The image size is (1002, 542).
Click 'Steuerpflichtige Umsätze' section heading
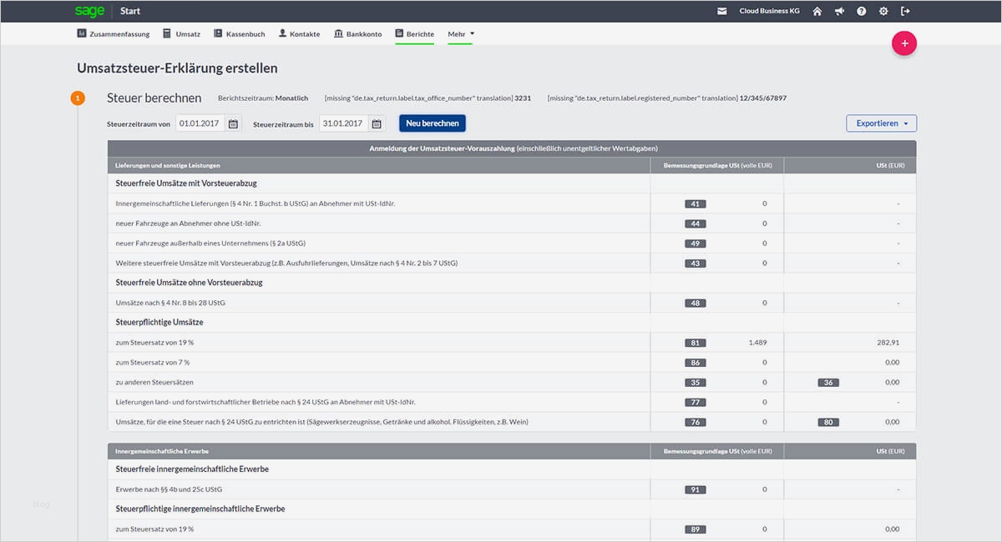[159, 322]
